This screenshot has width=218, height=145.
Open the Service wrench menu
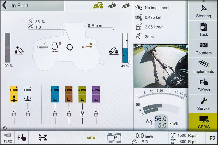[x=203, y=104]
